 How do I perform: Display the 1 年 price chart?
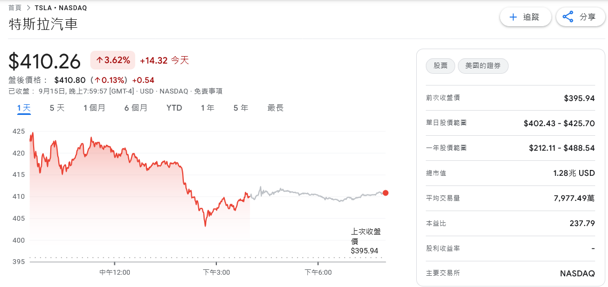[207, 108]
